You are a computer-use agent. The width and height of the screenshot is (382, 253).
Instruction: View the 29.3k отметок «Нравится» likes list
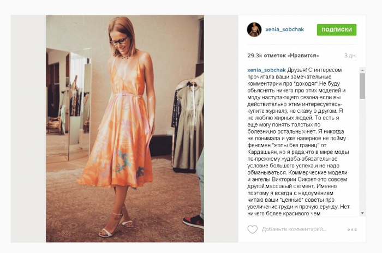pos(283,56)
